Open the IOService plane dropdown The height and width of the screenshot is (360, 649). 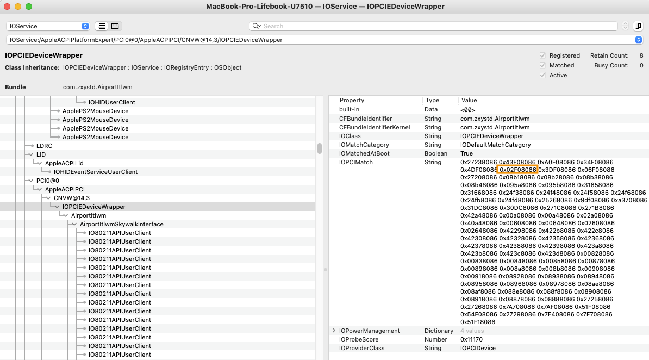48,26
